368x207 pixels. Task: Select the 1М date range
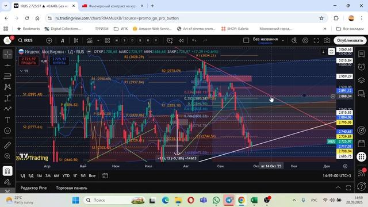tap(39, 175)
